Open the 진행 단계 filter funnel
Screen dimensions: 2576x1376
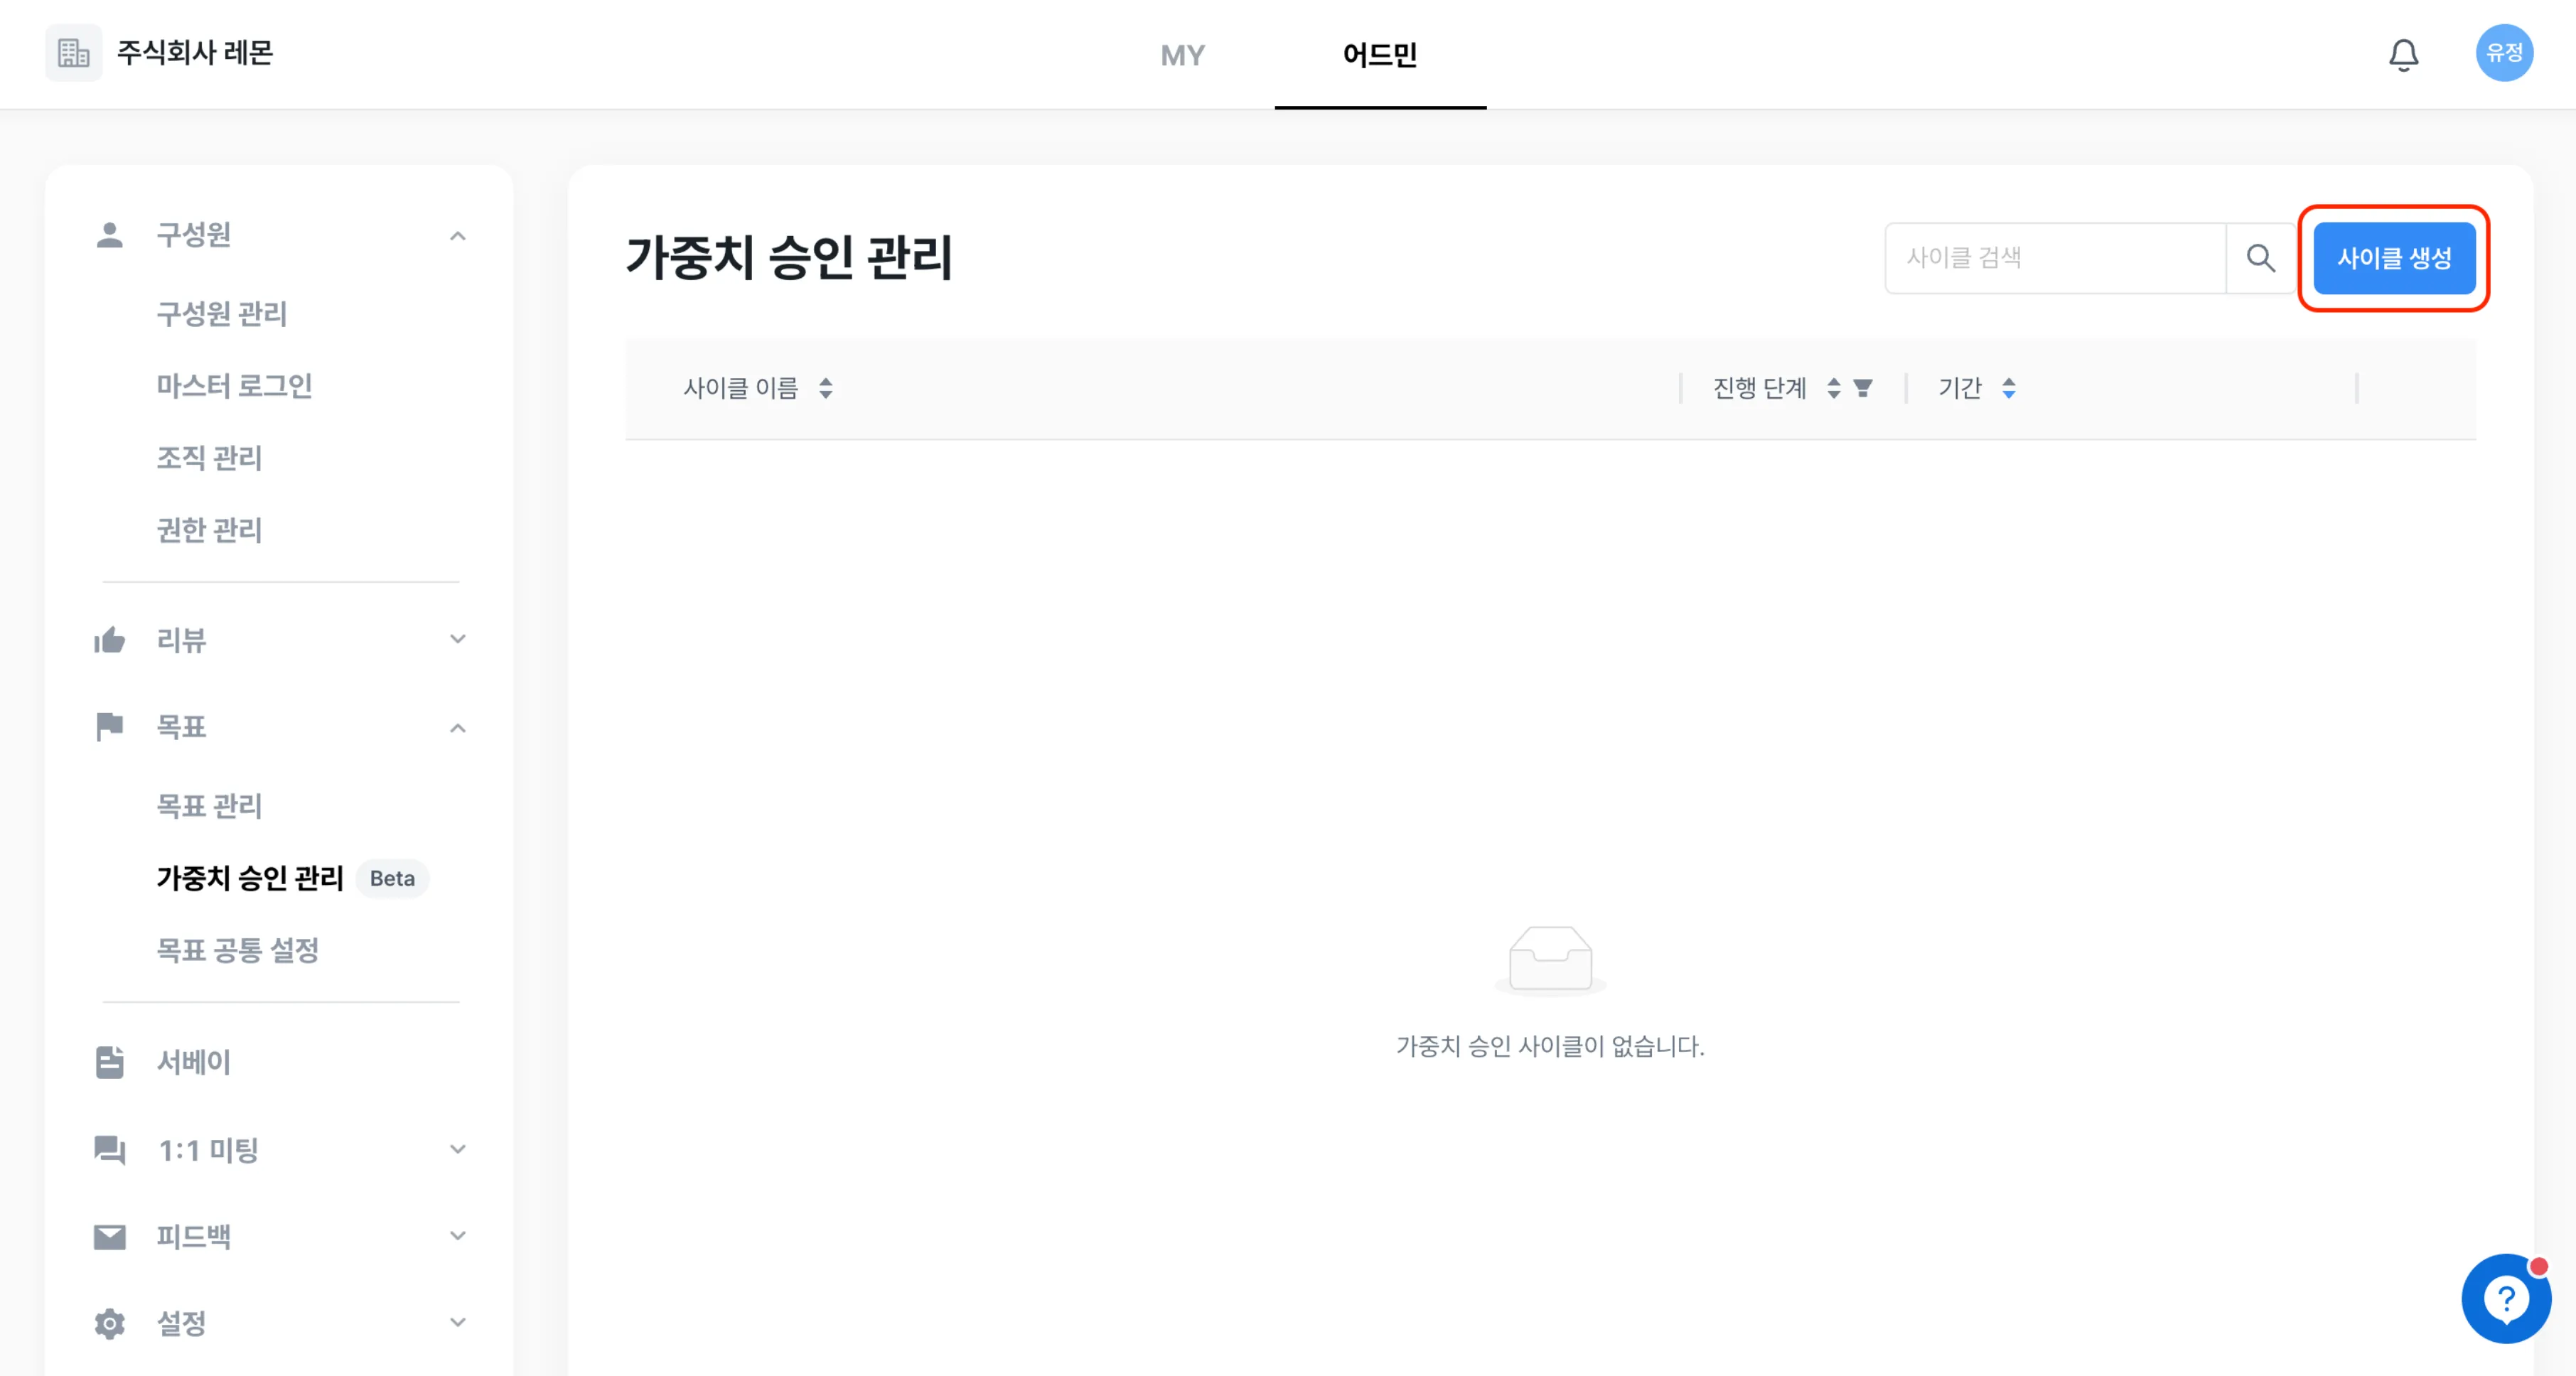tap(1862, 388)
